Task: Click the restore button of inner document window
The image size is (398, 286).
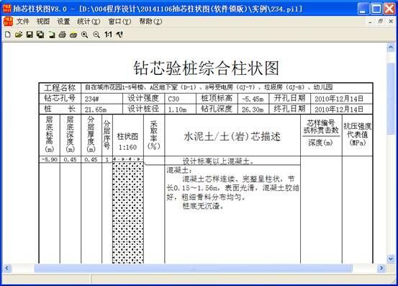Action: (380, 22)
